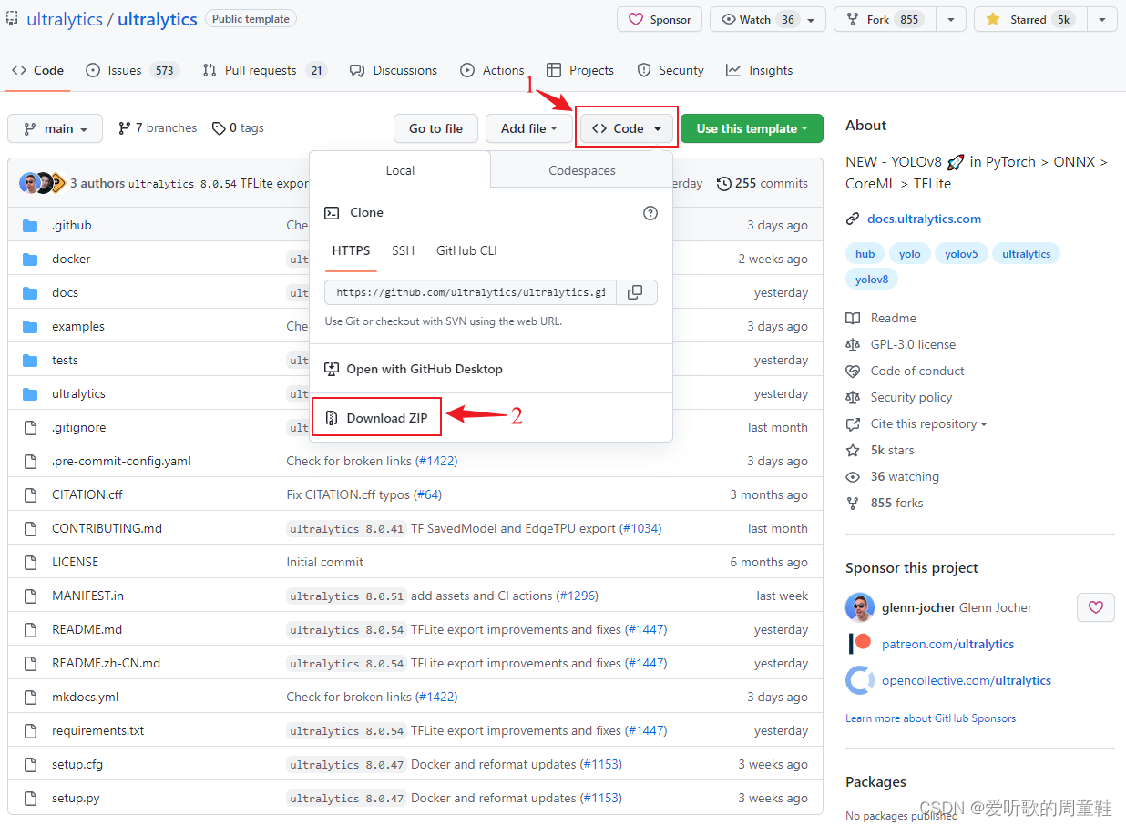Viewport: 1126px width, 825px height.
Task: Open the Watch notifications dropdown
Action: 768,19
